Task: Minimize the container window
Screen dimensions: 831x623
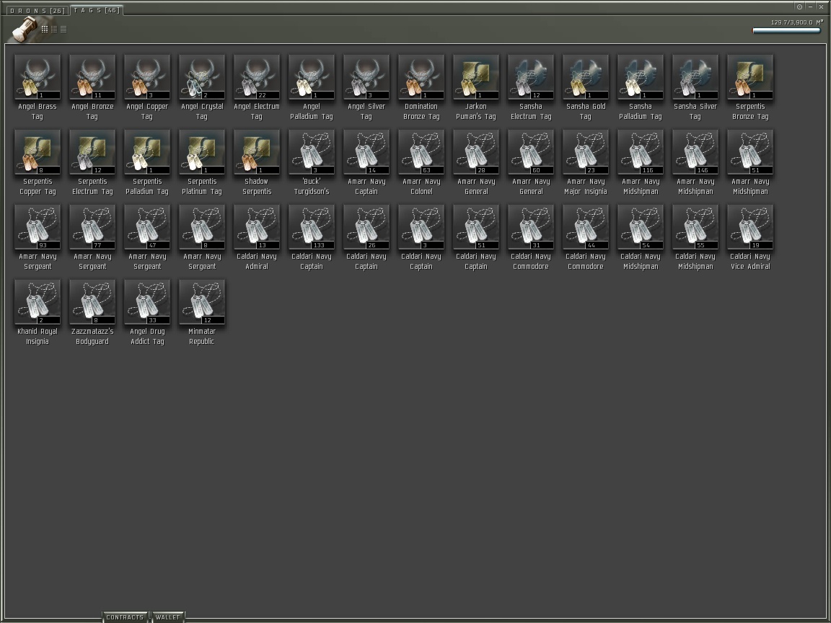Action: coord(810,7)
